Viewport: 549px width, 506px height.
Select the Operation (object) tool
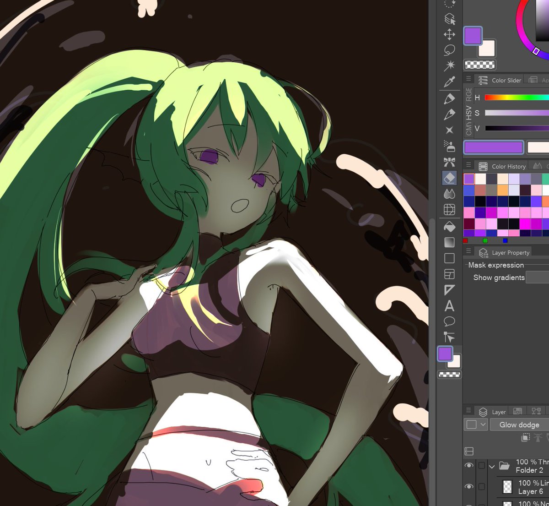(450, 19)
